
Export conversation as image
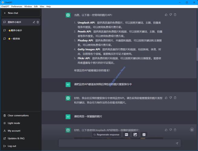coord(135,135)
